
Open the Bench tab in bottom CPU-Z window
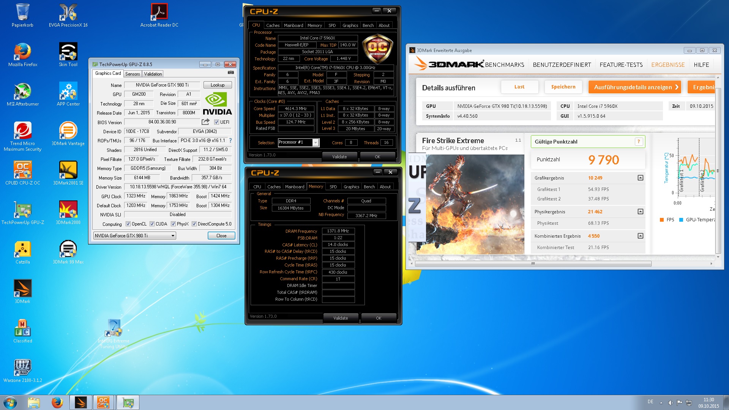369,187
